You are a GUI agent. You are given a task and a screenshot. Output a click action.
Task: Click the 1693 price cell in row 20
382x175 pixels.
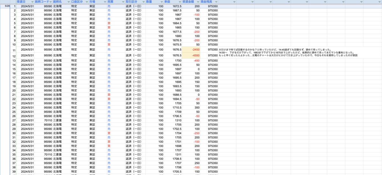[173, 90]
